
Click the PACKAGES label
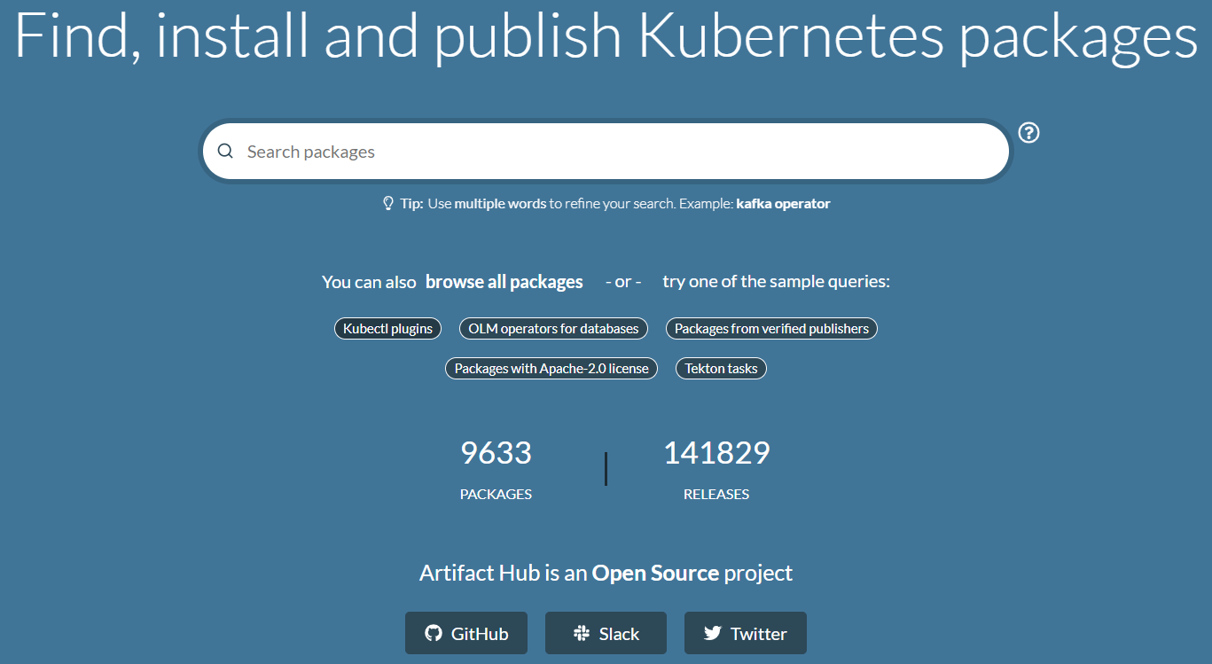(x=496, y=495)
